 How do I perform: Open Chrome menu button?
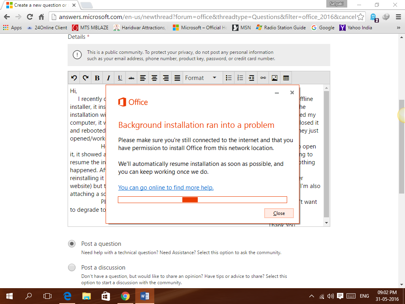pos(398,17)
